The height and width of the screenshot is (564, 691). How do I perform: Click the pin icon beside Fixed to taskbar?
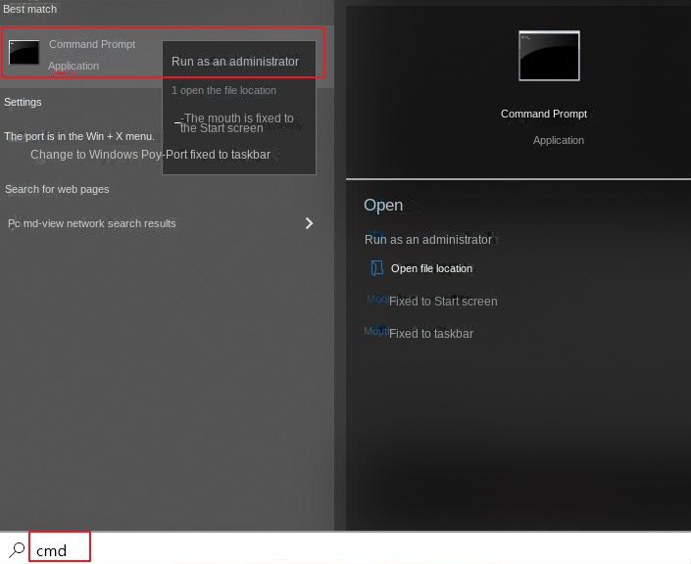[376, 333]
